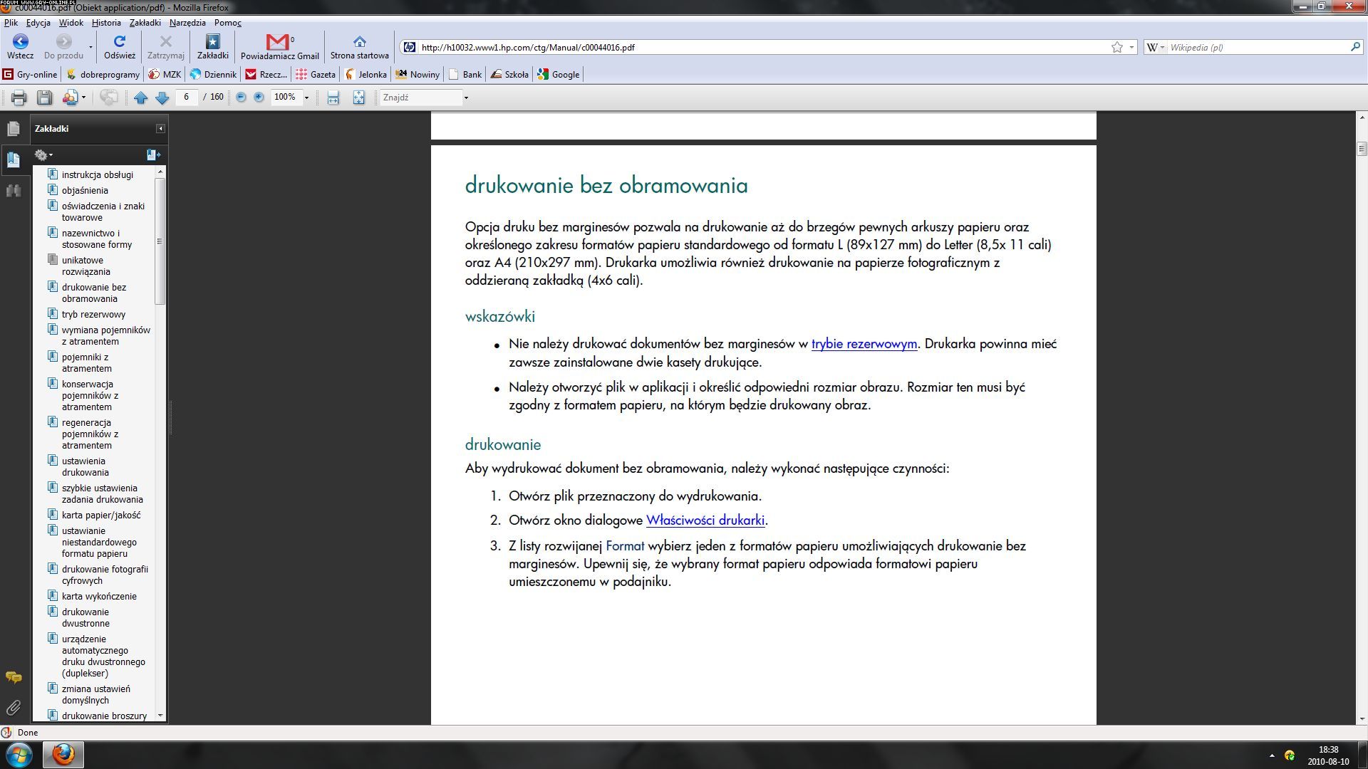The width and height of the screenshot is (1368, 769).
Task: Open the email/collaborate tool dropdown arrow
Action: coord(83,98)
